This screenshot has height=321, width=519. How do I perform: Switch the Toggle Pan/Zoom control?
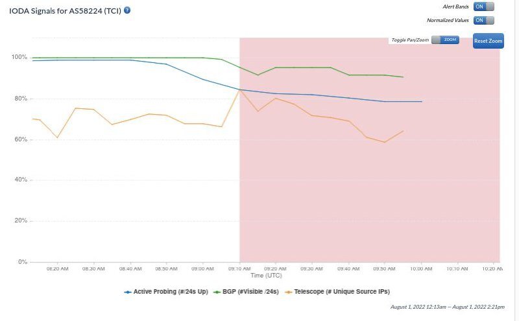(x=445, y=40)
